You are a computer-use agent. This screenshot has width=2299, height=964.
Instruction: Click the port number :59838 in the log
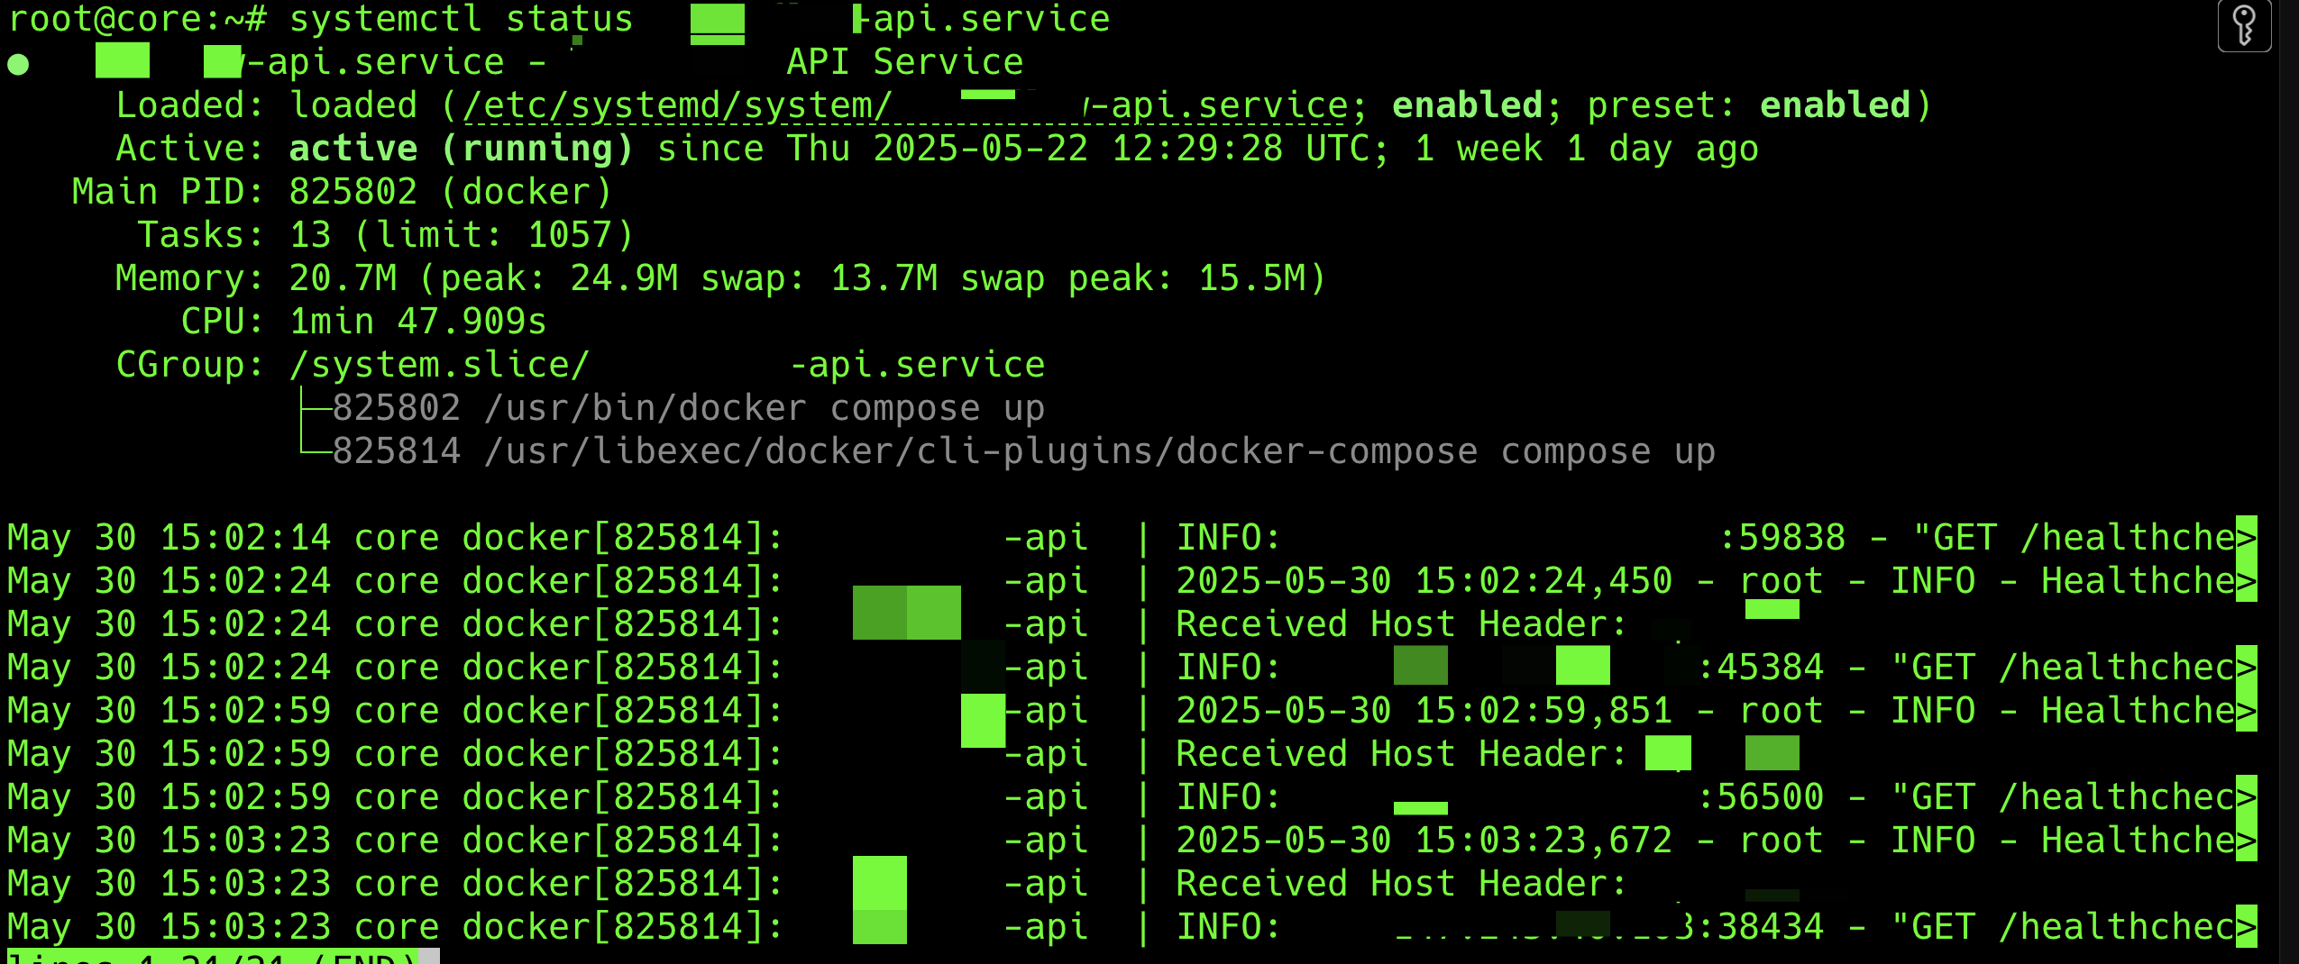point(1781,538)
